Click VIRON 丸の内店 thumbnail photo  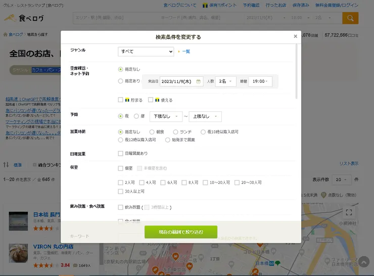click(18, 253)
